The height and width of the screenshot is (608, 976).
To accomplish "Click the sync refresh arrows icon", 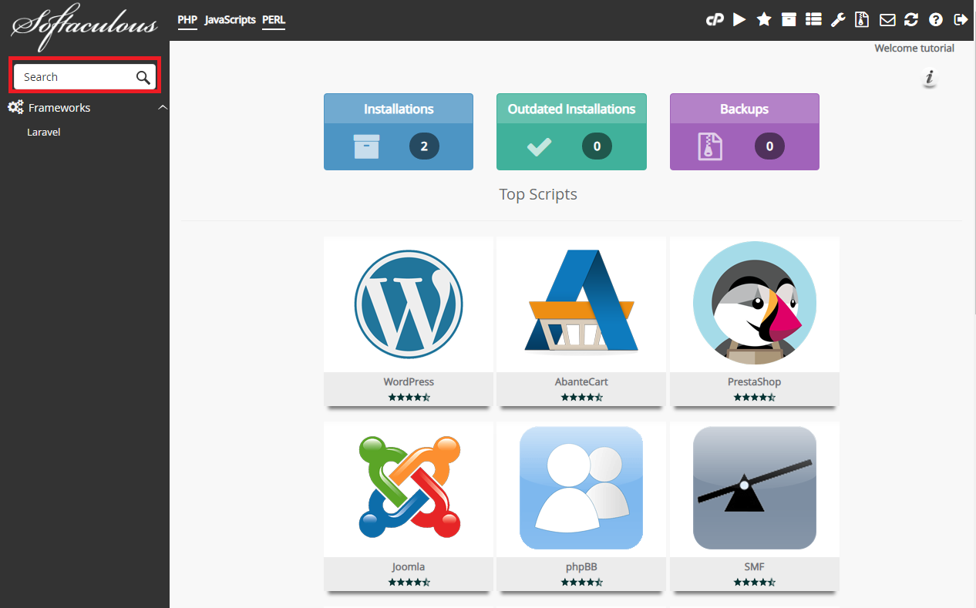I will pyautogui.click(x=911, y=20).
